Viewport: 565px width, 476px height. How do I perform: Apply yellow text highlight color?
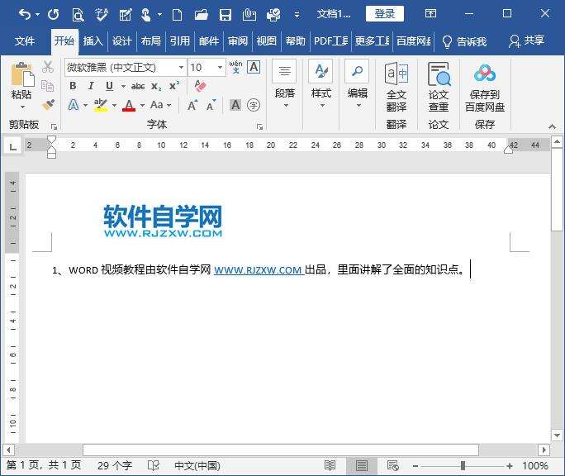(x=101, y=105)
